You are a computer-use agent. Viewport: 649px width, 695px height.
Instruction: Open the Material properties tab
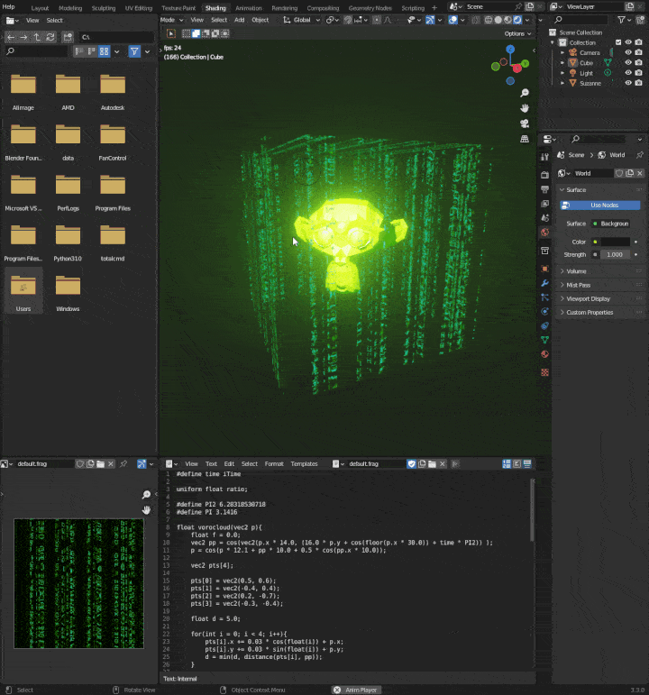pyautogui.click(x=544, y=354)
